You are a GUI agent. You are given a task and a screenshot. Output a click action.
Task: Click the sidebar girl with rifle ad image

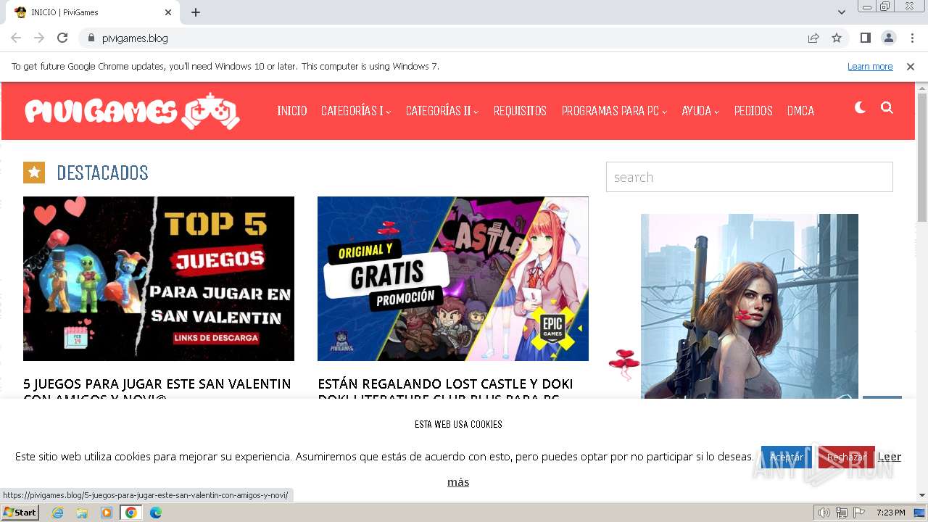[x=750, y=306]
